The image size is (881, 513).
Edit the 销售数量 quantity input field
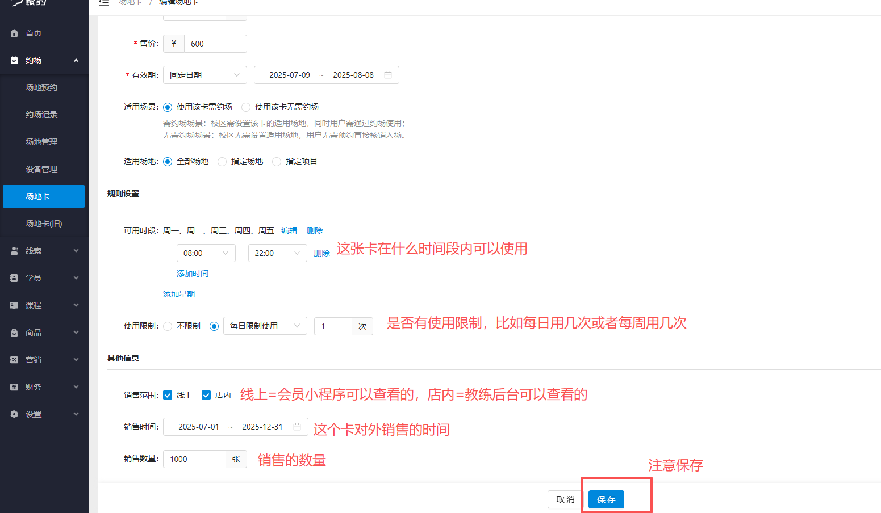(x=194, y=459)
